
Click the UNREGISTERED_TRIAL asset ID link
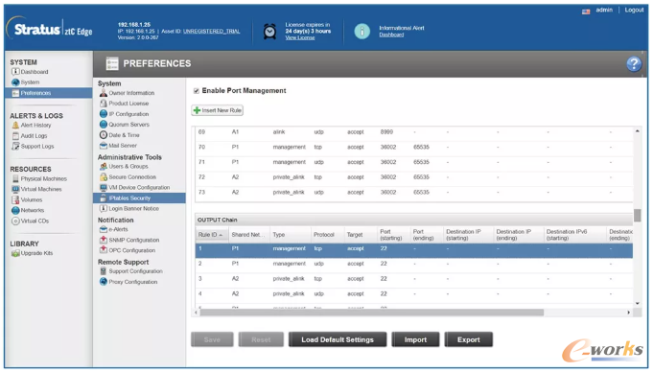tap(212, 32)
